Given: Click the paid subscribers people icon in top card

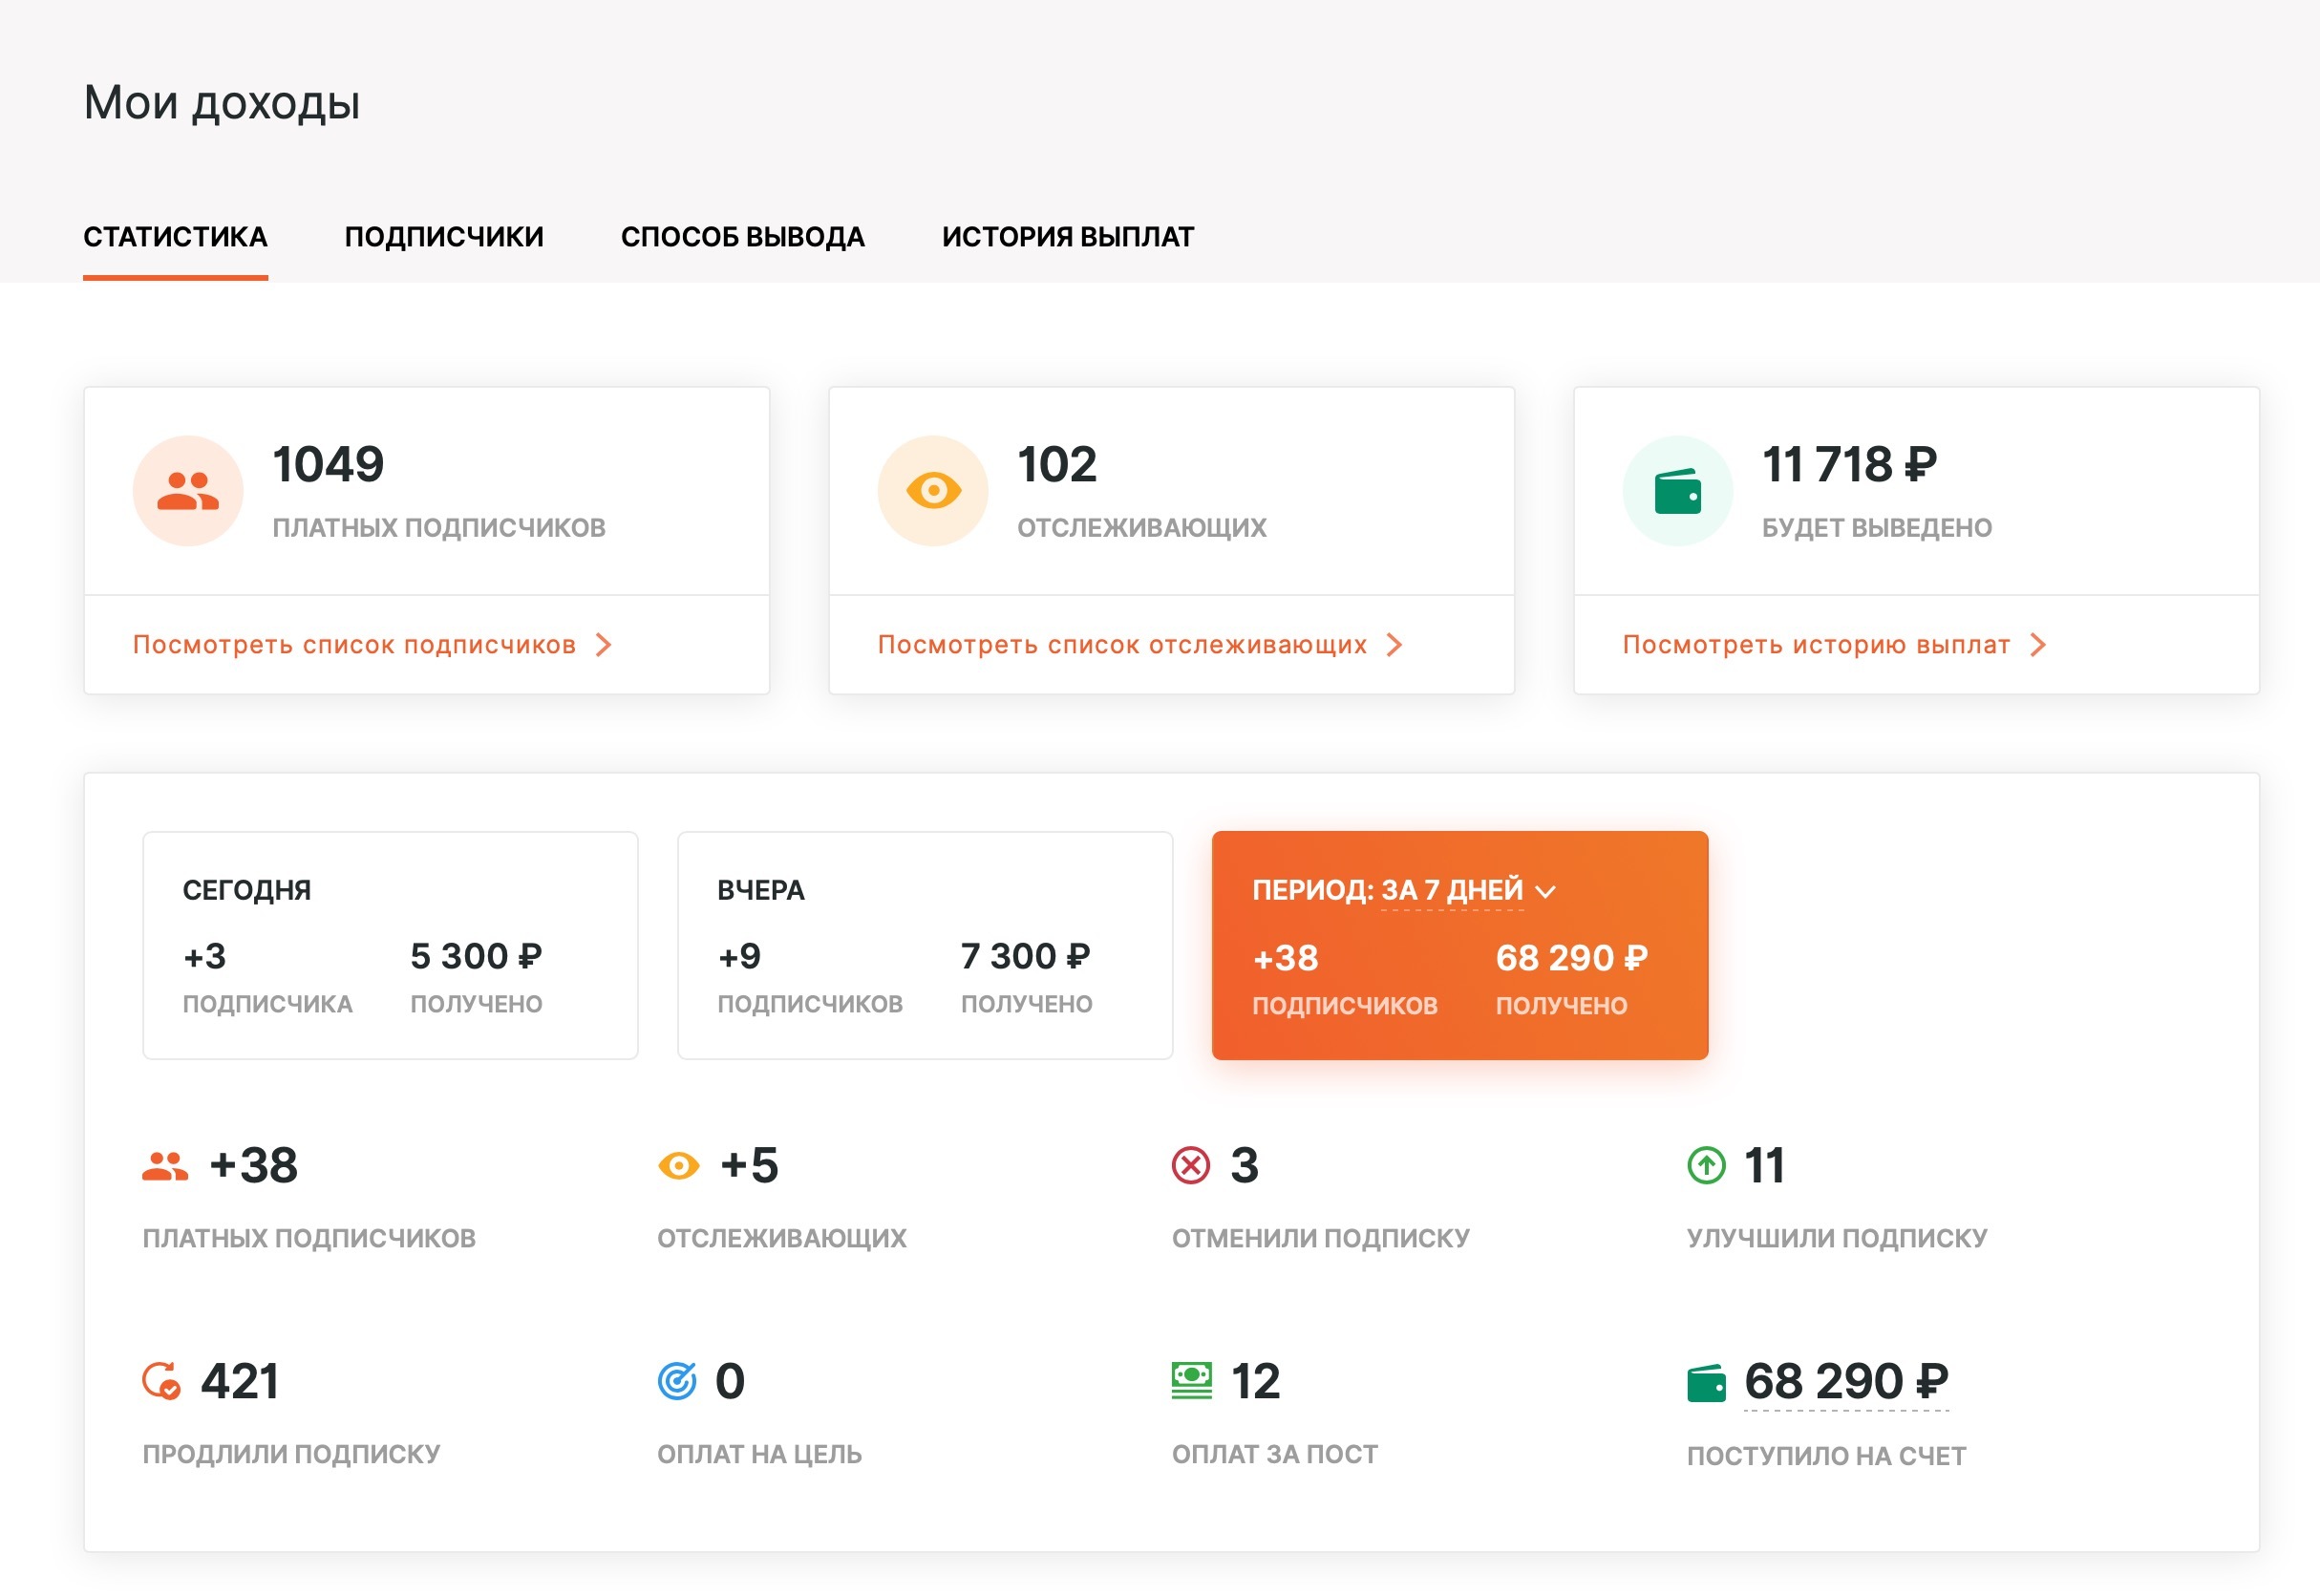Looking at the screenshot, I should pyautogui.click(x=188, y=491).
